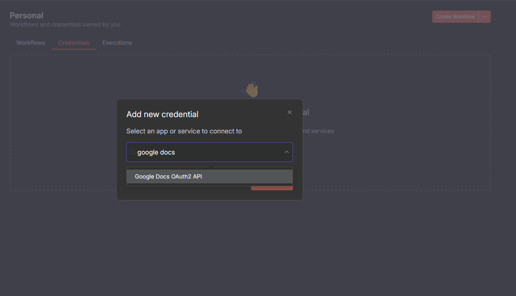Click 'Workflows and credentials owned by you' text
516x296 pixels.
click(65, 24)
